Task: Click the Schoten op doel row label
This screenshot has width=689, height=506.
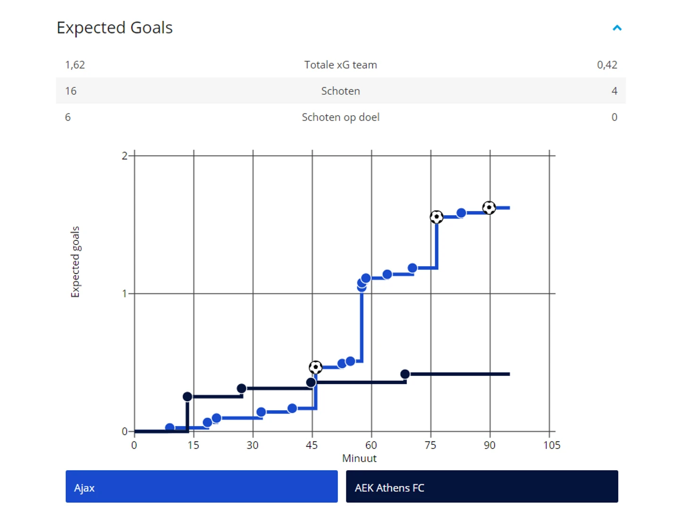Action: click(340, 117)
